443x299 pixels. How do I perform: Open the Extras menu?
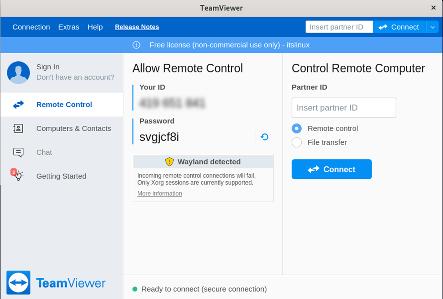click(x=69, y=27)
